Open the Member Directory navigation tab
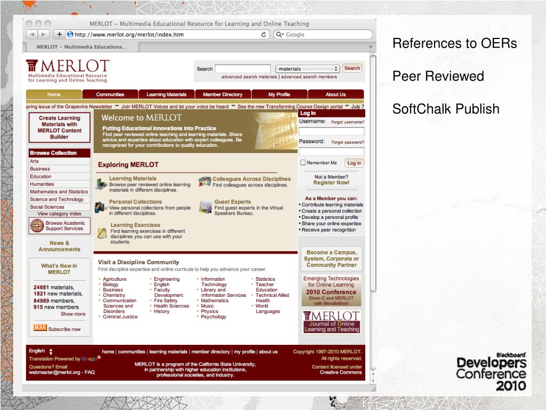Viewport: 546px width, 410px height. point(223,94)
